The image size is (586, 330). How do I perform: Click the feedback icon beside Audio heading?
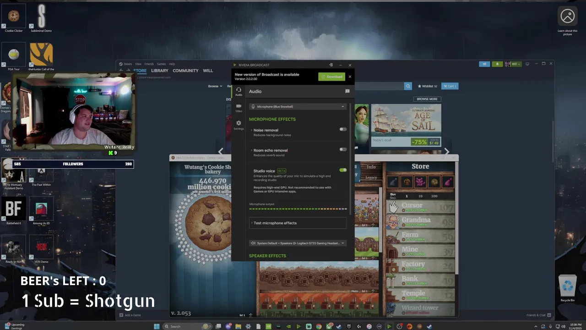click(347, 91)
